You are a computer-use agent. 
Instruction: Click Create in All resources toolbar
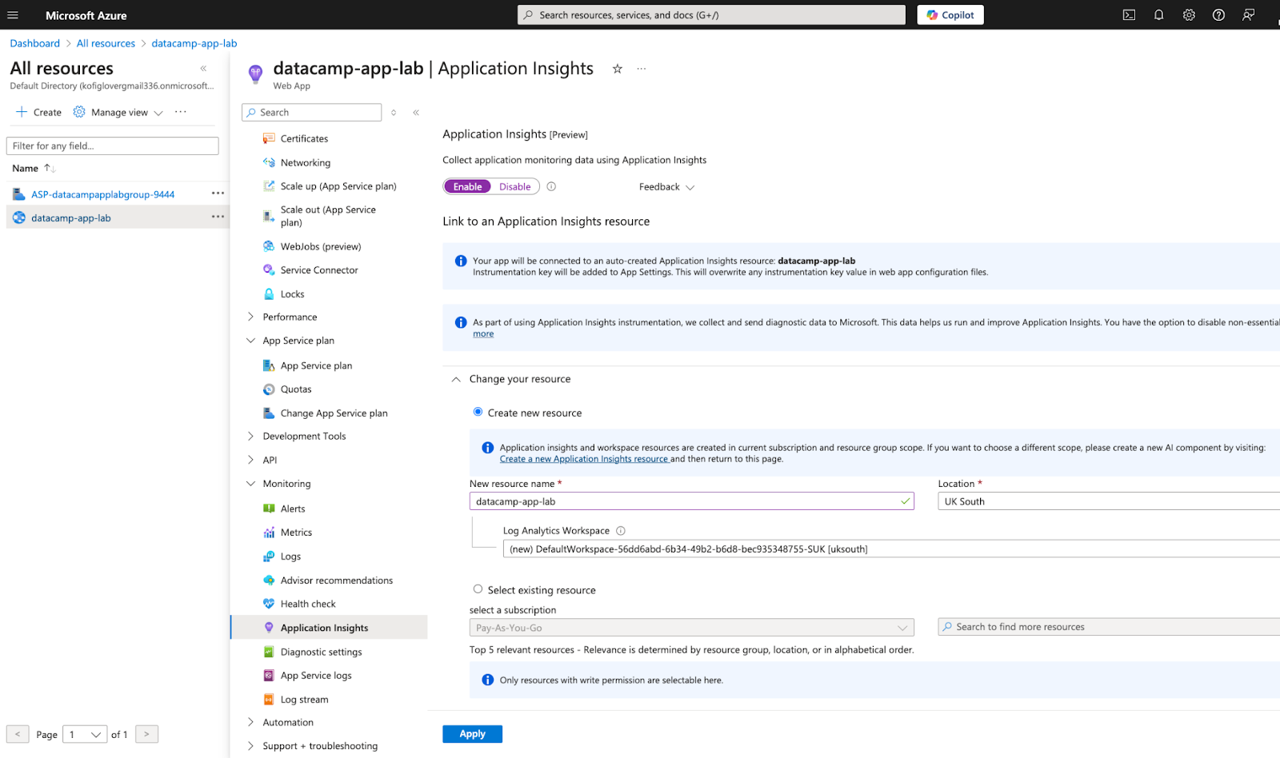pos(38,112)
